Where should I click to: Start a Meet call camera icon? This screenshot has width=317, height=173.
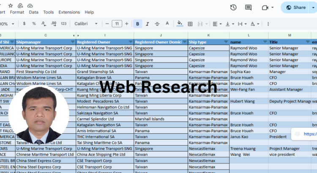[265, 8]
